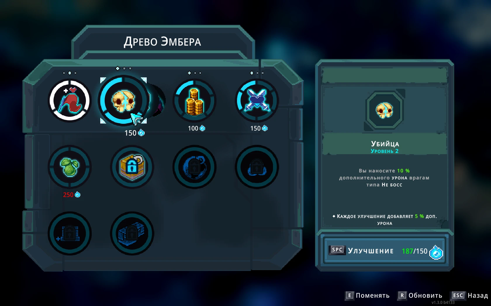
Task: Select the locked cloud upgrade slot
Action: coord(257,167)
